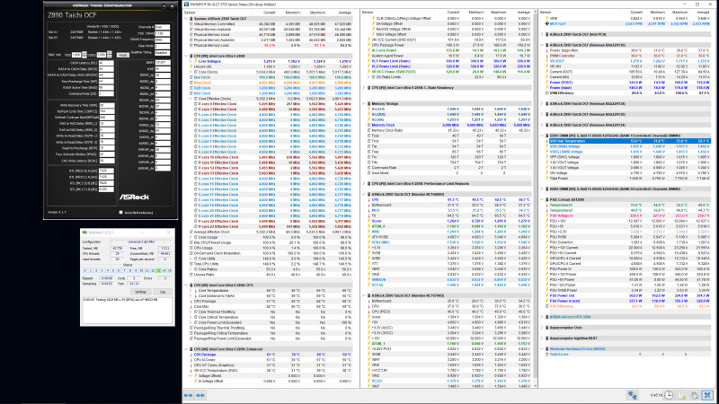Screen dimensions: 719x404
Task: Select the VRM Efficiency row
Action: point(629,93)
